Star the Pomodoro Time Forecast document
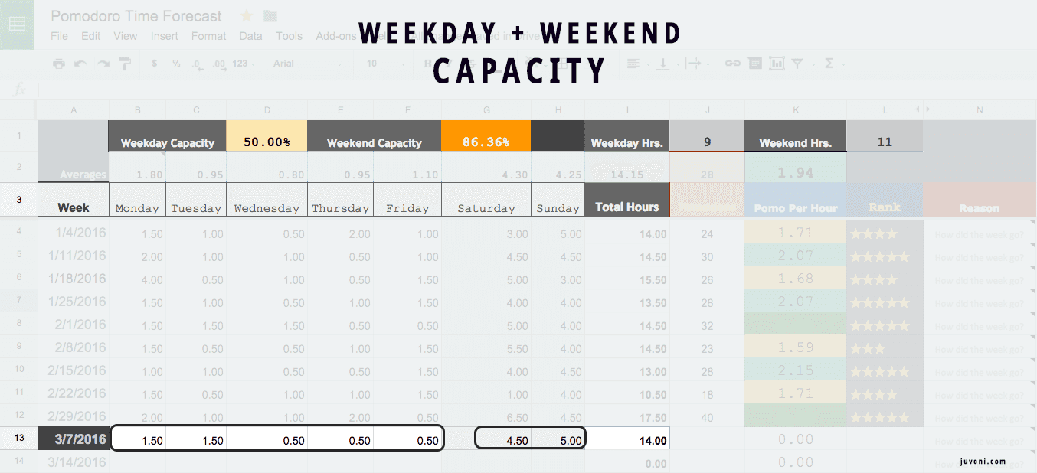Screen dimensions: 1037x473 point(247,15)
